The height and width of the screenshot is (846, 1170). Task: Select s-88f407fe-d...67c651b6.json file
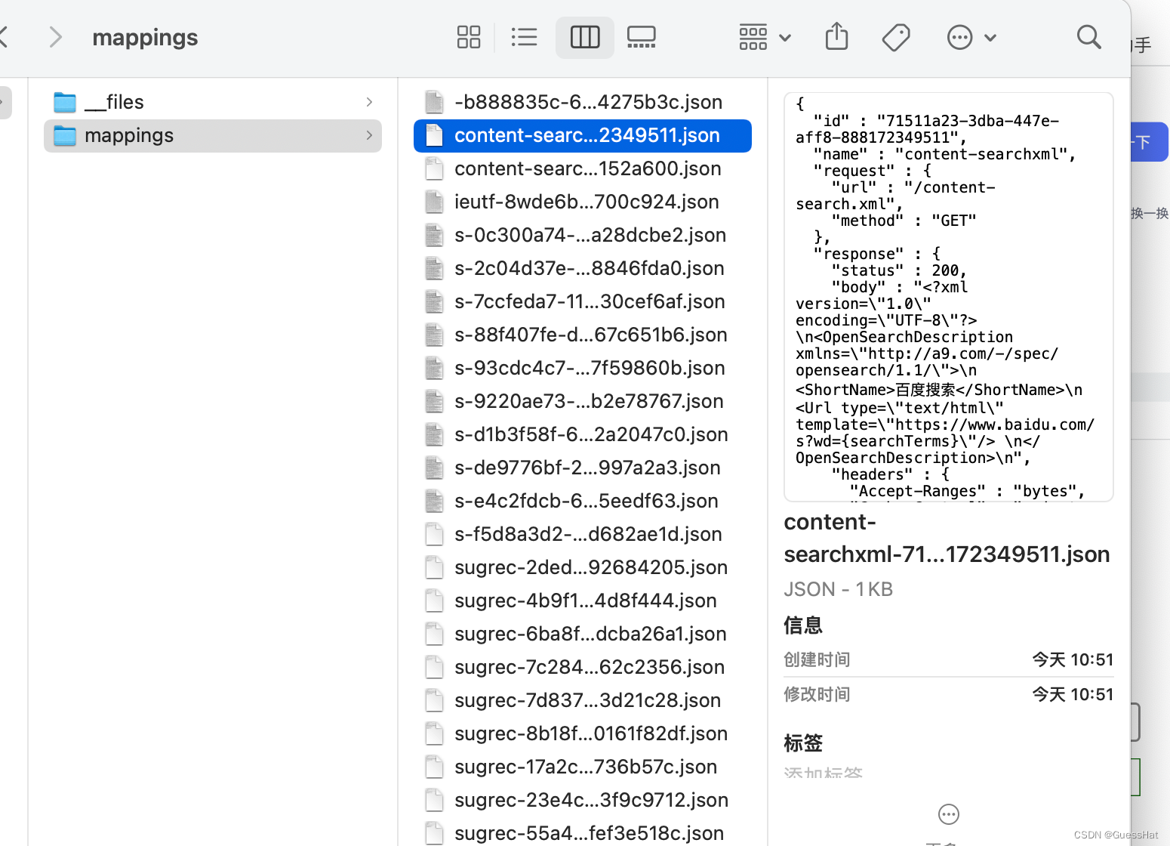583,335
